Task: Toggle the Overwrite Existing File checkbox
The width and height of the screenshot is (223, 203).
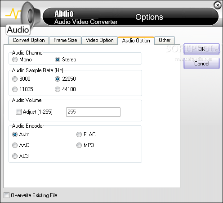Action: click(6, 195)
